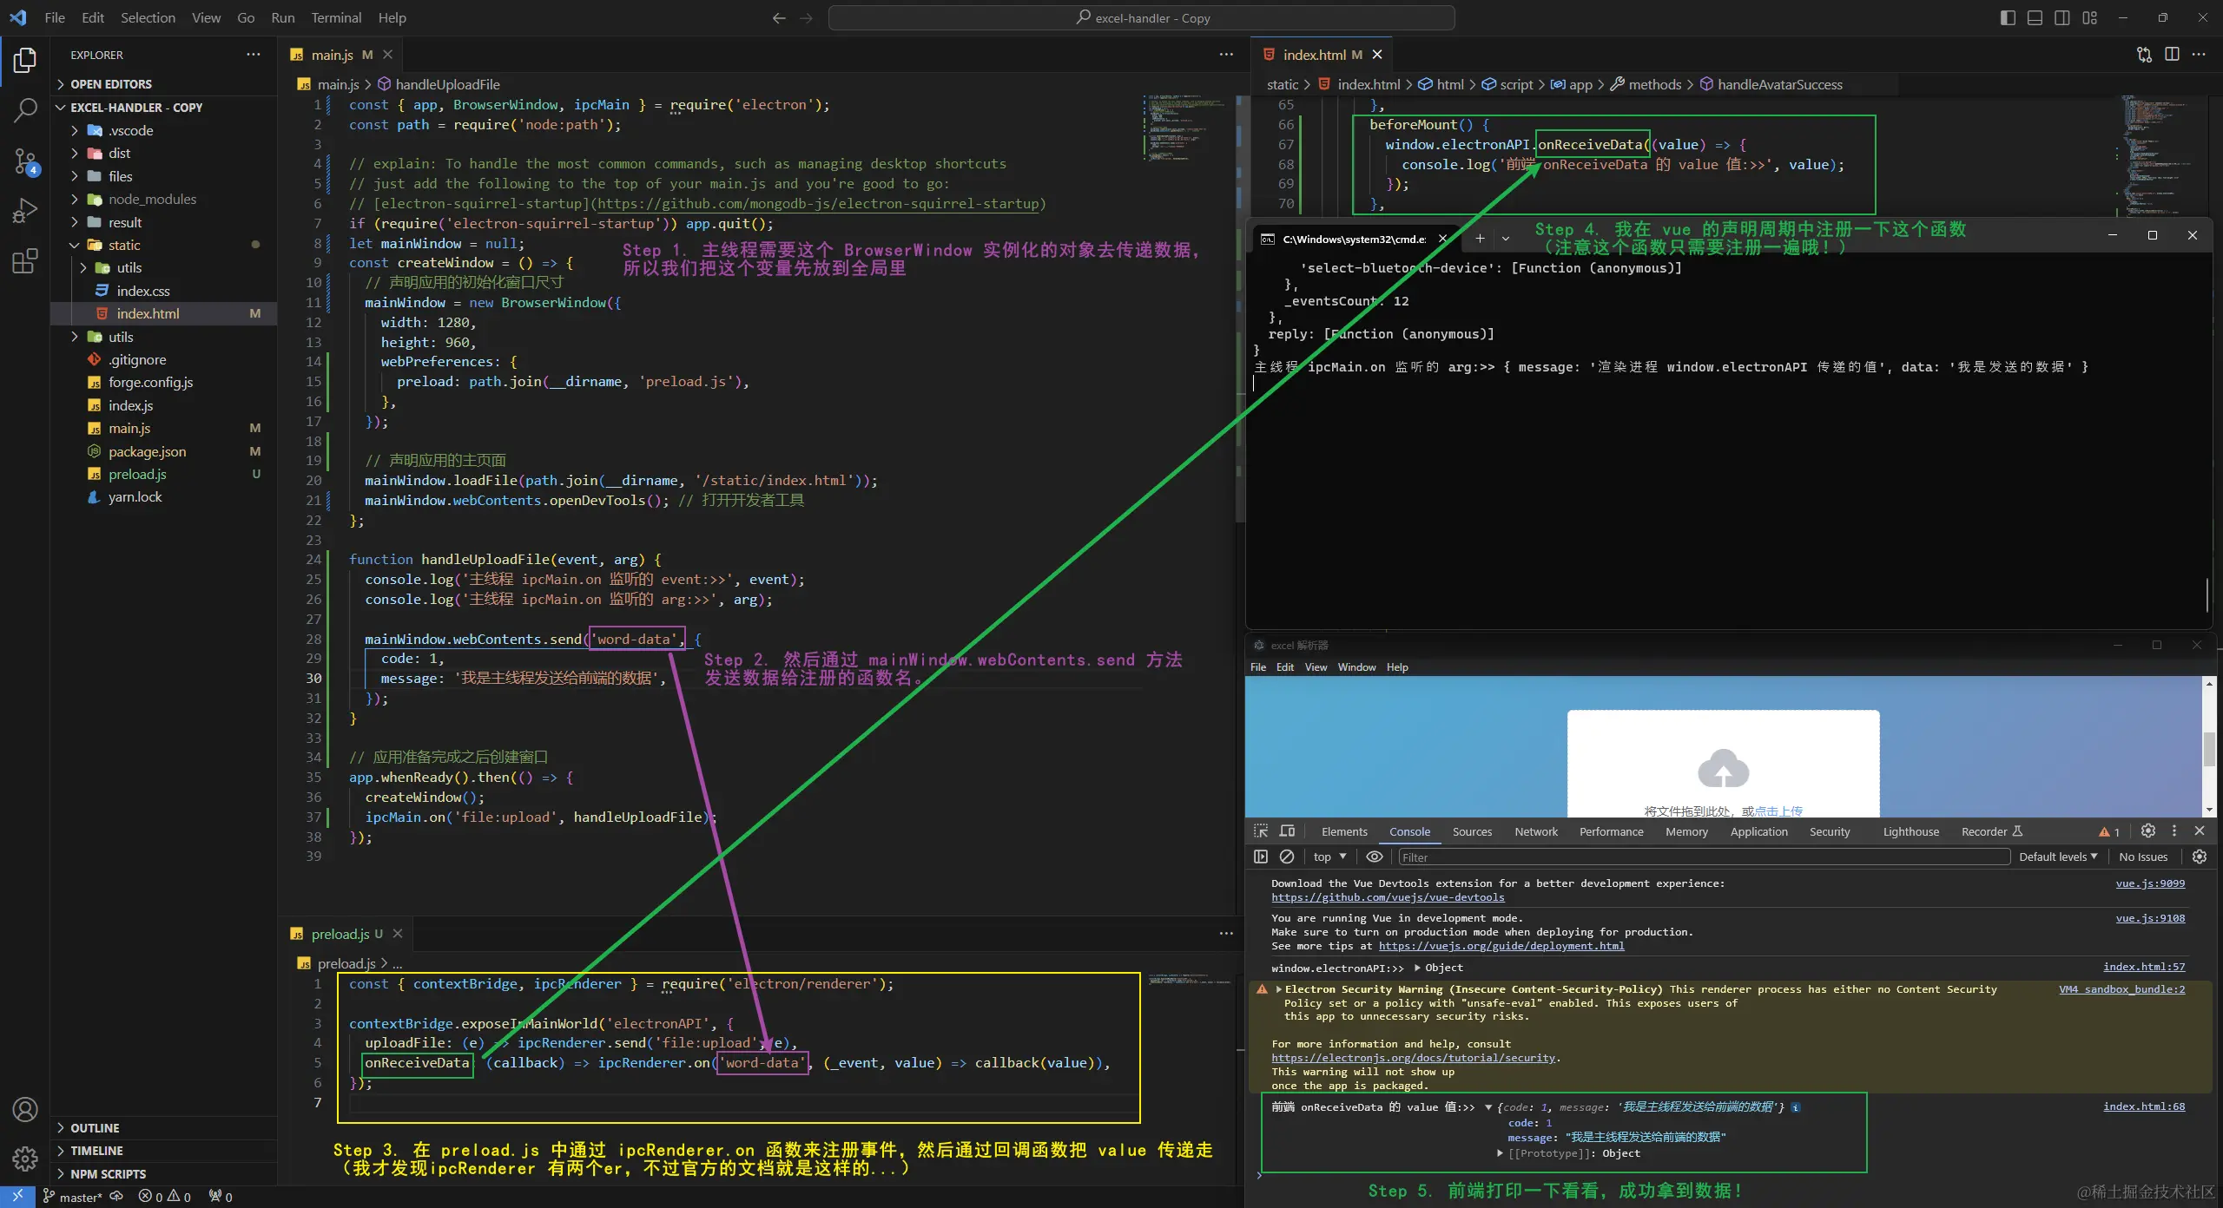Click the excel-handler command center search box
2223x1208 pixels.
coord(1141,17)
